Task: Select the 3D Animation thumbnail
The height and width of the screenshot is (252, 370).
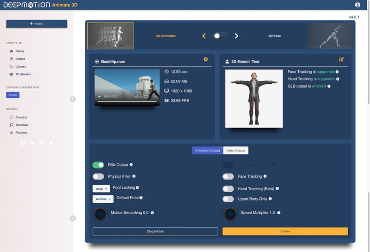Action: (111, 36)
